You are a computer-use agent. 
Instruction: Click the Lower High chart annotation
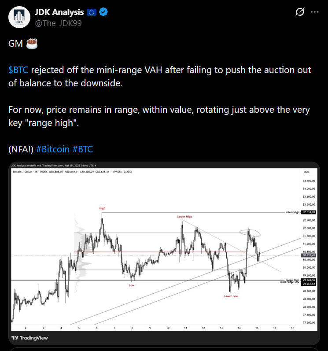point(184,217)
